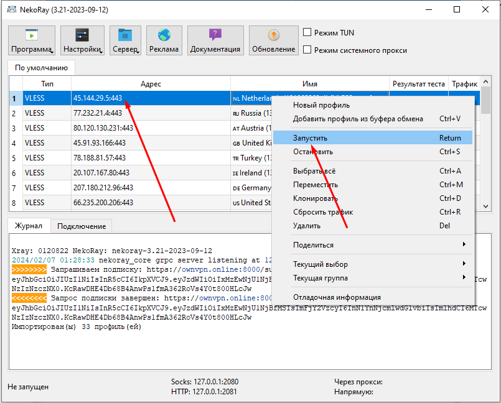Open the Программа toolbar menu
The width and height of the screenshot is (501, 403).
coord(32,40)
